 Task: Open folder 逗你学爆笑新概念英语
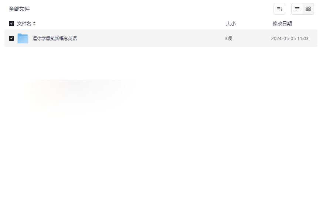(55, 38)
